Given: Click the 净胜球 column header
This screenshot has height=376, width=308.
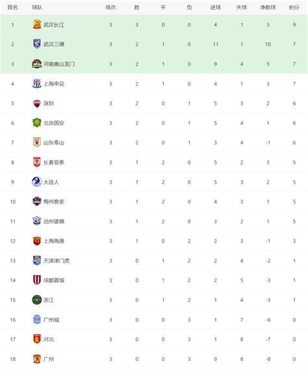Looking at the screenshot, I should point(268,7).
